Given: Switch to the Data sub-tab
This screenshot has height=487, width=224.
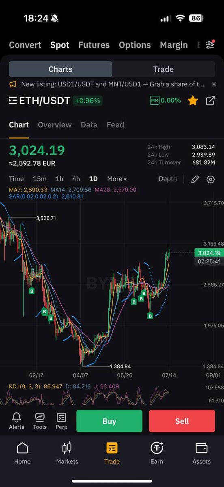Looking at the screenshot, I should point(89,125).
